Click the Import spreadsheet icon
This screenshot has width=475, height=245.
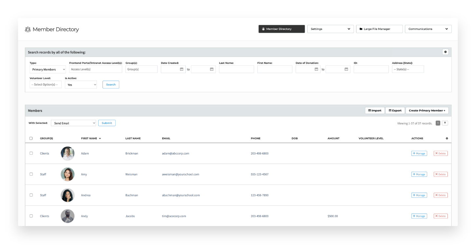370,110
